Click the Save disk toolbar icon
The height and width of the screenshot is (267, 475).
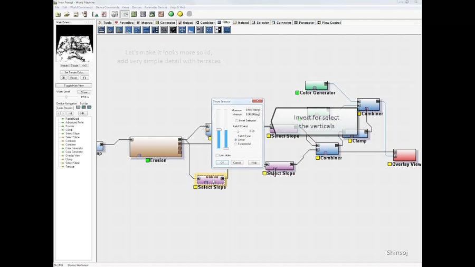tap(75, 14)
